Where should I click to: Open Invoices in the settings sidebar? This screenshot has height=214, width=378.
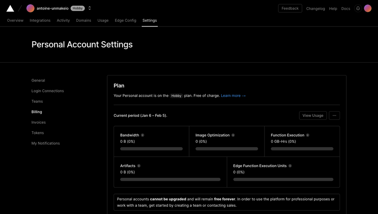click(38, 122)
